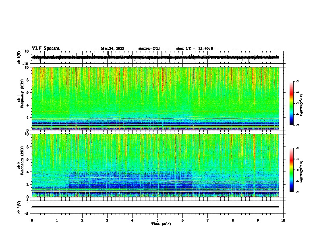Click the ch.1 spectrogram panel
Viewport: 319px width, 247px height.
[155, 98]
